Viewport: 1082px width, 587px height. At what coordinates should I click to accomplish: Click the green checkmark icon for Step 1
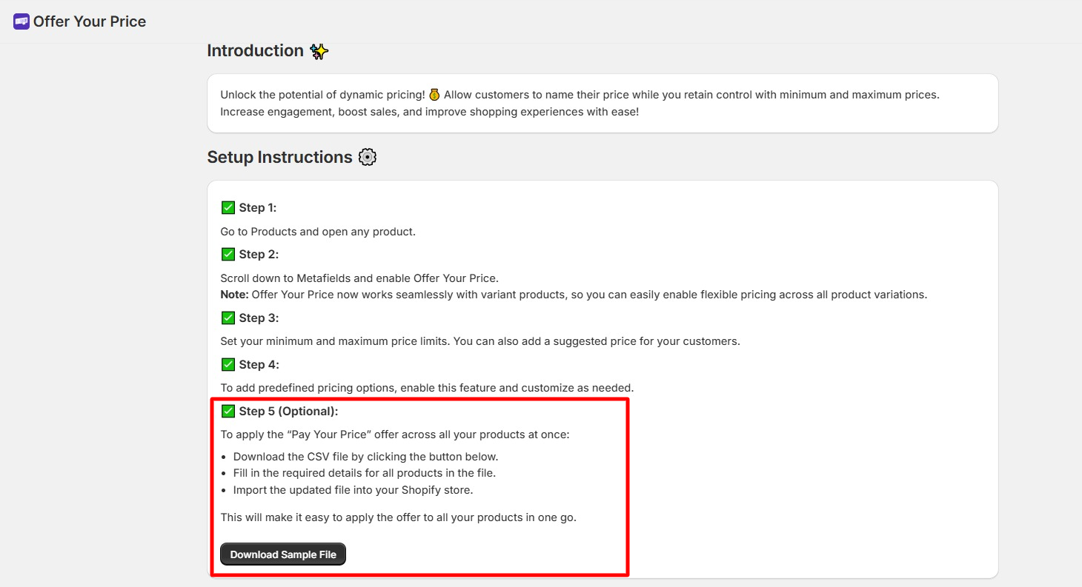228,207
